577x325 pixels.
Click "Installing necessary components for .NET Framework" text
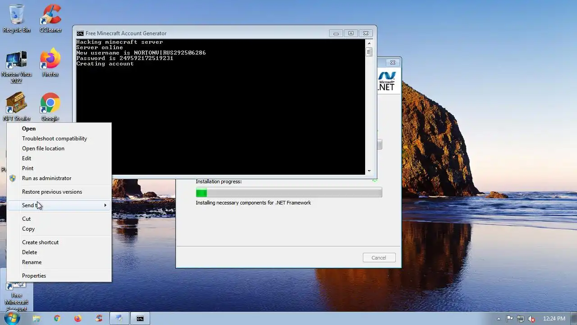coord(253,203)
